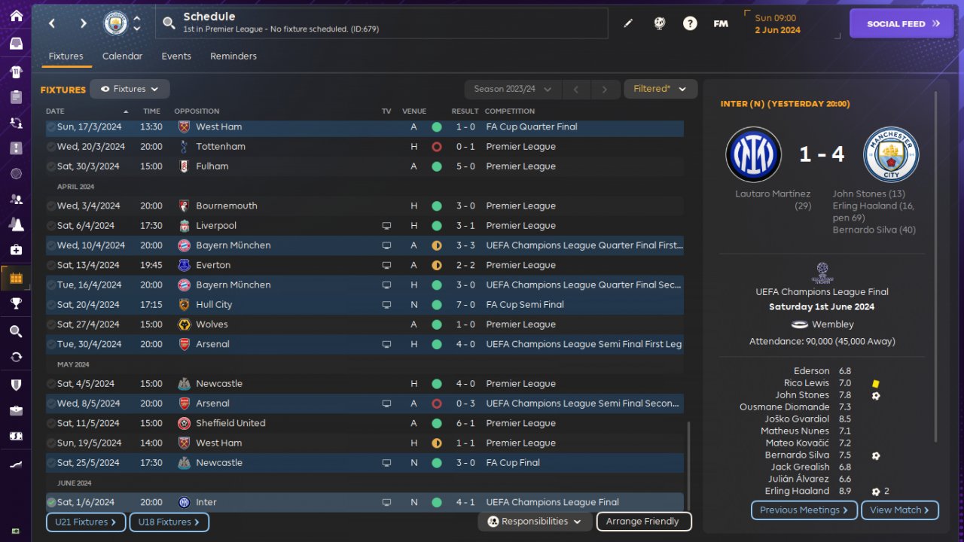The image size is (964, 542).
Task: Open the Staff people icon in sidebar
Action: click(16, 199)
